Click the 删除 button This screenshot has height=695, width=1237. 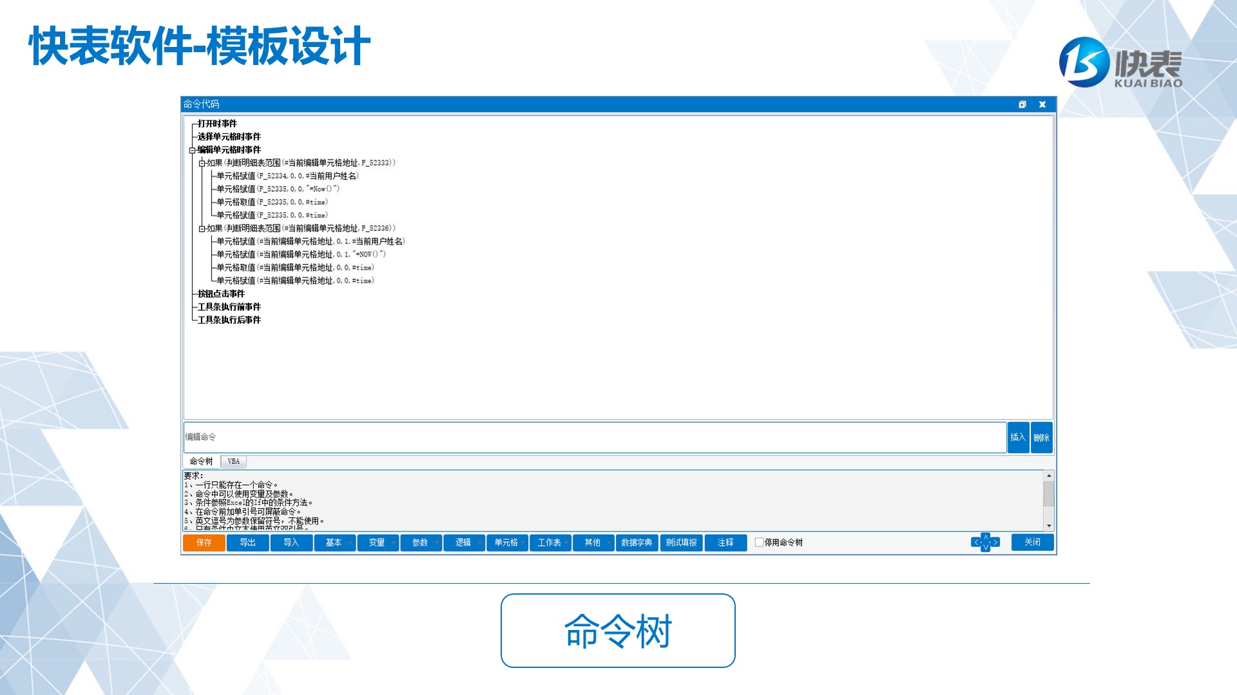1041,438
